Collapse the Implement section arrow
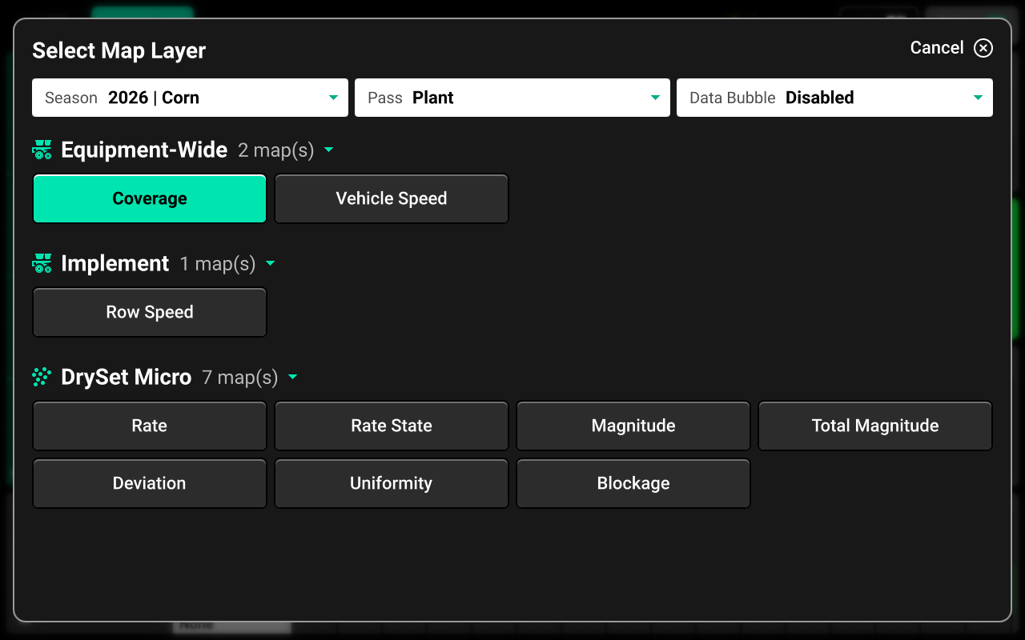This screenshot has height=640, width=1025. (270, 263)
